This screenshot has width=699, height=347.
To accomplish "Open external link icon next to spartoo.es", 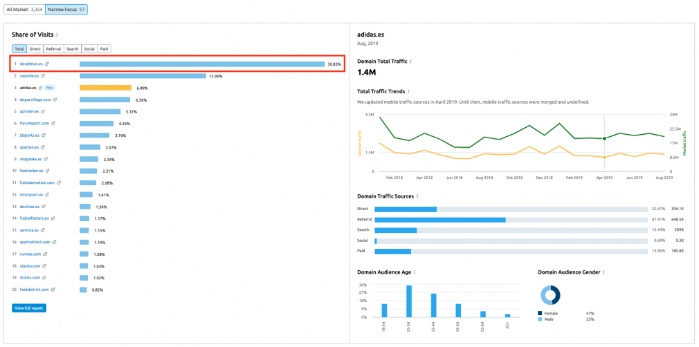I will [x=42, y=147].
